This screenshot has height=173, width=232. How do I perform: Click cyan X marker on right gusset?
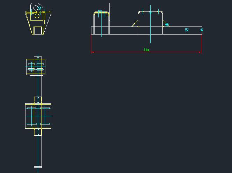167,24
